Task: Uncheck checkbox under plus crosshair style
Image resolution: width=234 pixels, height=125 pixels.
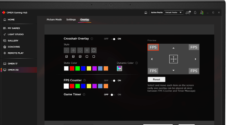Action: click(x=73, y=57)
